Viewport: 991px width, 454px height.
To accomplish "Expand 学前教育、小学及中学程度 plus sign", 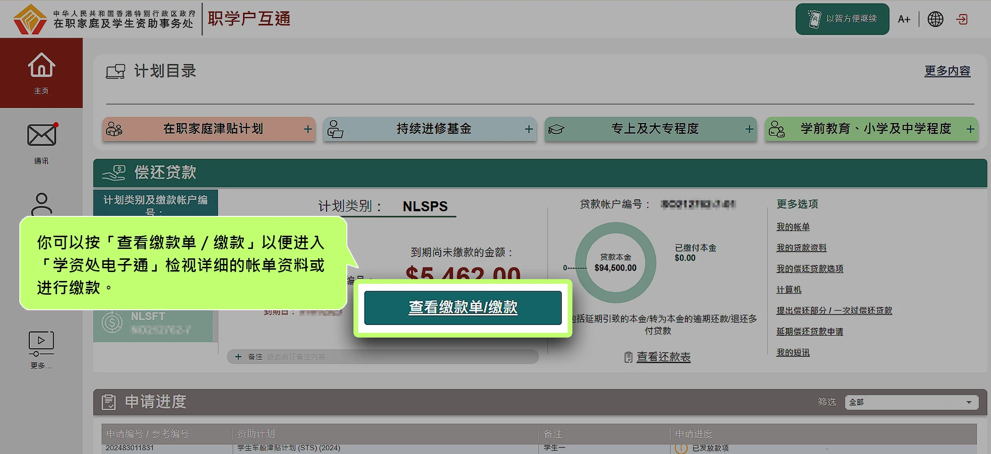I will pos(970,129).
